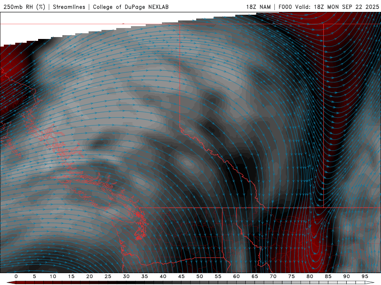
Task: Click the '25' label on the color scale
Action: [x=108, y=276]
